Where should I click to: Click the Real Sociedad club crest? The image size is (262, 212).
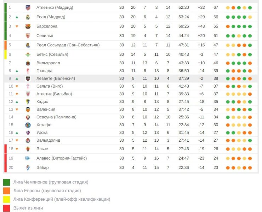click(x=28, y=45)
